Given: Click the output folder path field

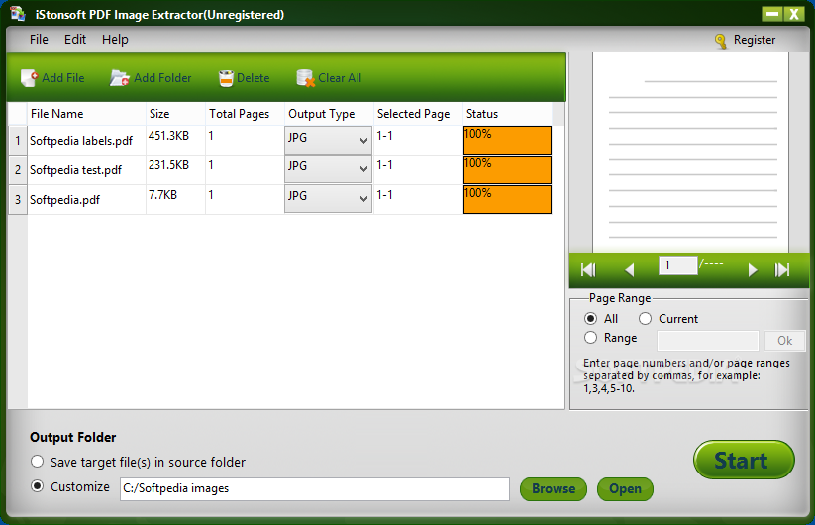Looking at the screenshot, I should click(x=315, y=489).
